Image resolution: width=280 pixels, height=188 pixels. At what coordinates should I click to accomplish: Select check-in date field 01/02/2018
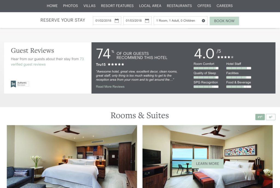107,21
